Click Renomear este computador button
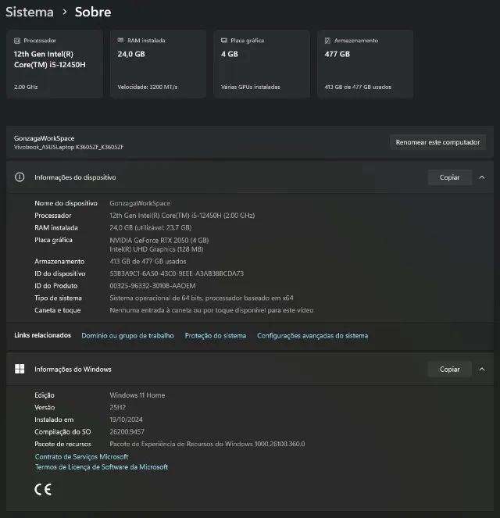 (437, 142)
